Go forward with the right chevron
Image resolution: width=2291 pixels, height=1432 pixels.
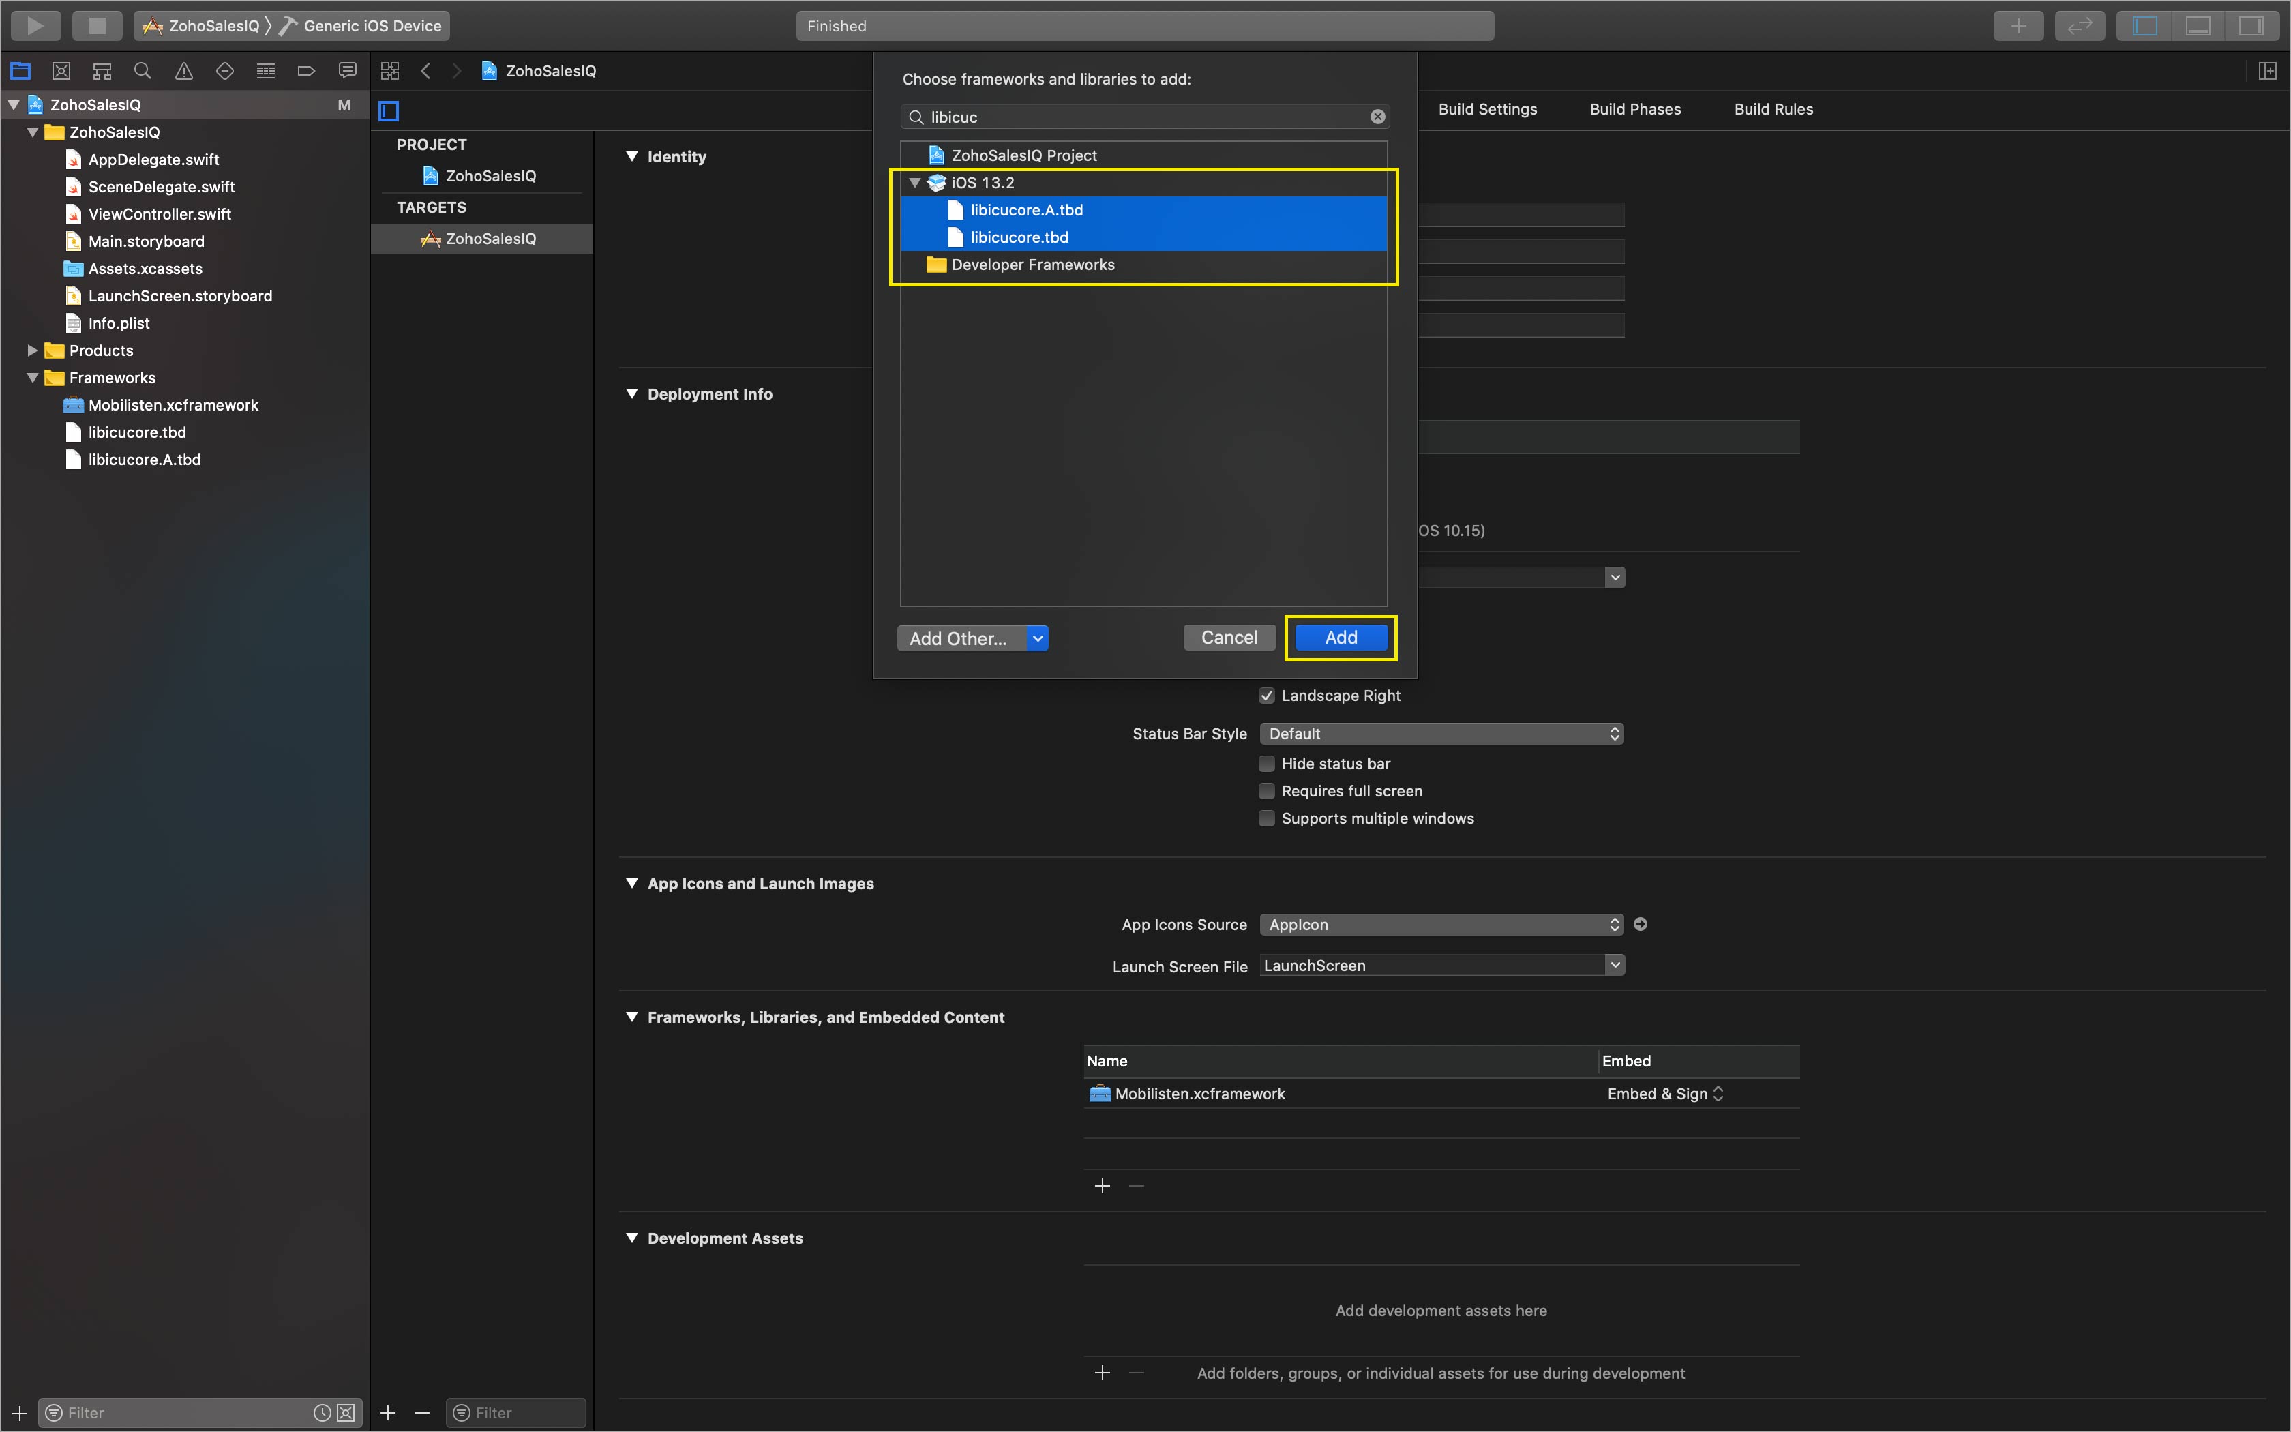click(x=456, y=71)
